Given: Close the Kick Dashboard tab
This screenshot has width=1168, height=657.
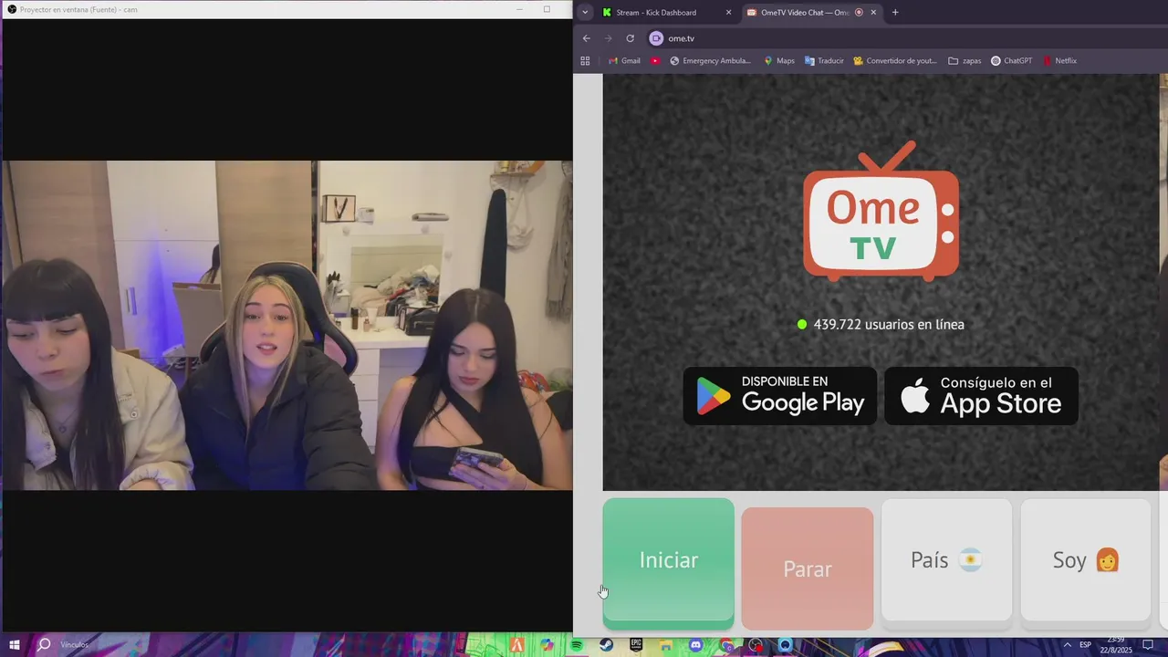Looking at the screenshot, I should 728,13.
